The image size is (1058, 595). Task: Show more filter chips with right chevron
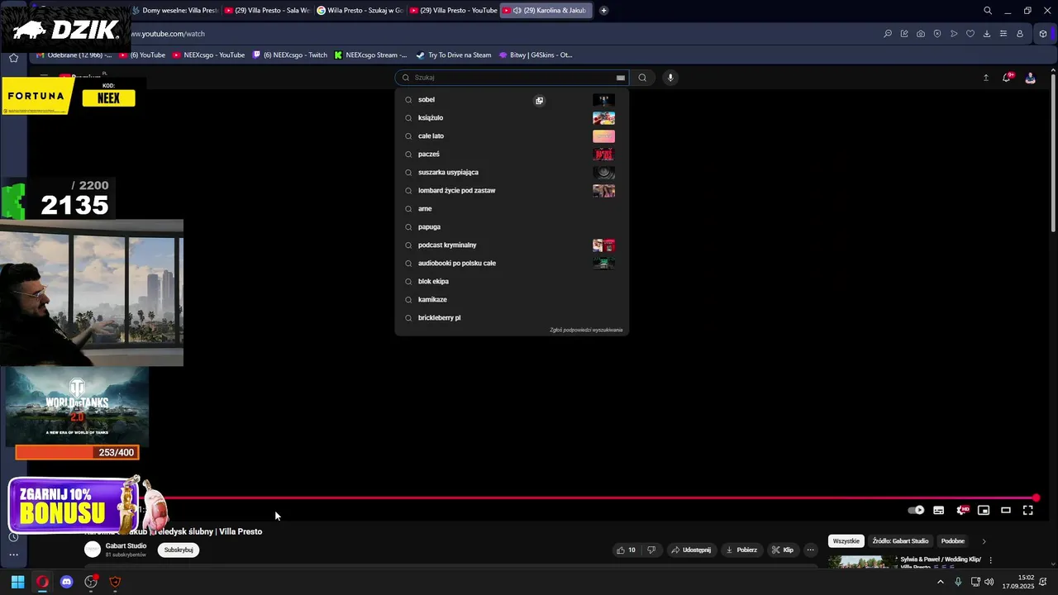[x=984, y=541]
